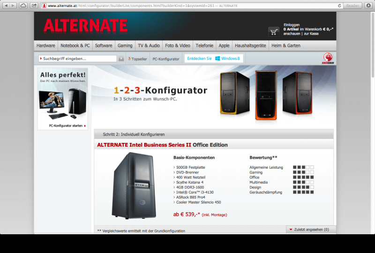Open the Share button in toolbar
Screen dimensions: 375x253
pos(34,6)
